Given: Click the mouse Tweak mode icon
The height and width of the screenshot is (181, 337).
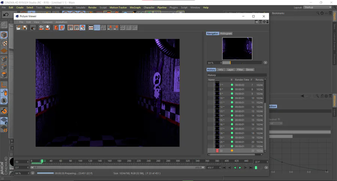Looking at the screenshot, I should coord(4,92).
